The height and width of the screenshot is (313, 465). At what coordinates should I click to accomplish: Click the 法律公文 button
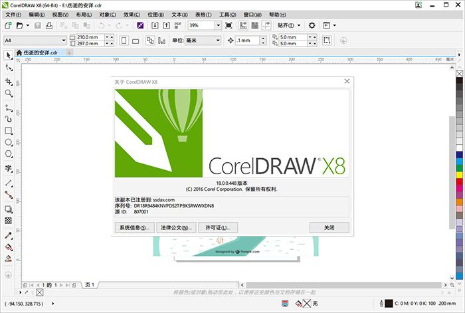coord(176,227)
